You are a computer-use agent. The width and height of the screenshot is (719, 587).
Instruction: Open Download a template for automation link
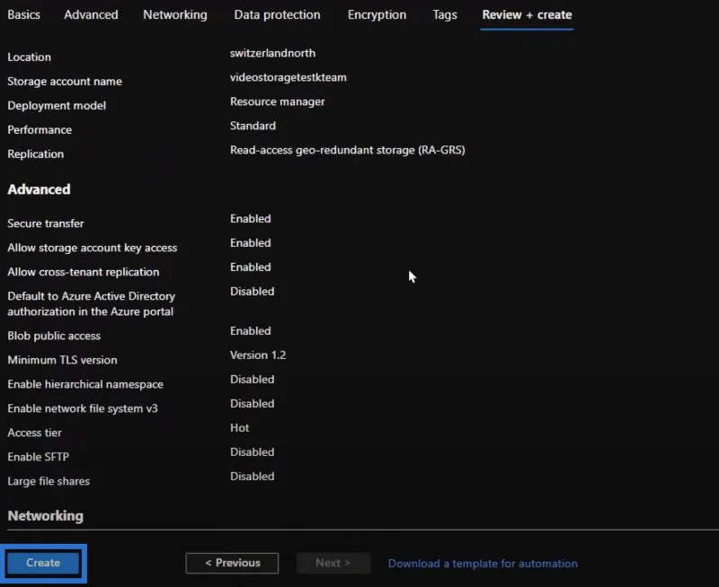tap(483, 564)
